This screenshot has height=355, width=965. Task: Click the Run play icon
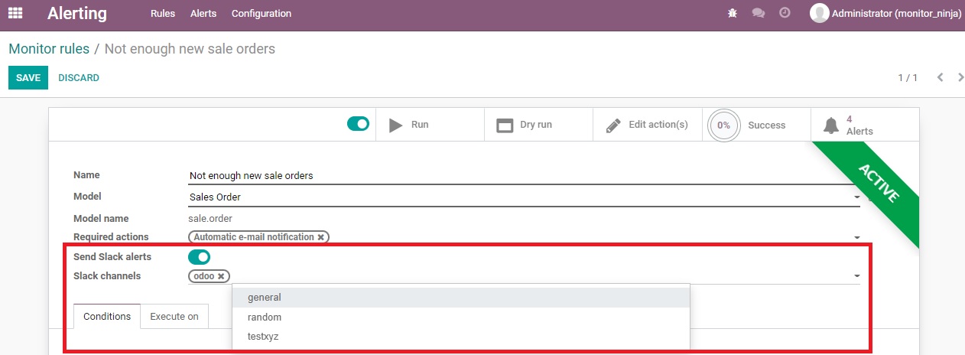tap(395, 125)
